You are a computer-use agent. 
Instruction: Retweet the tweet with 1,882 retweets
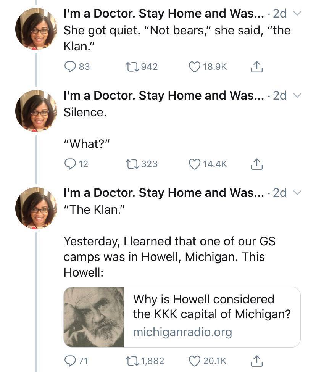[131, 361]
